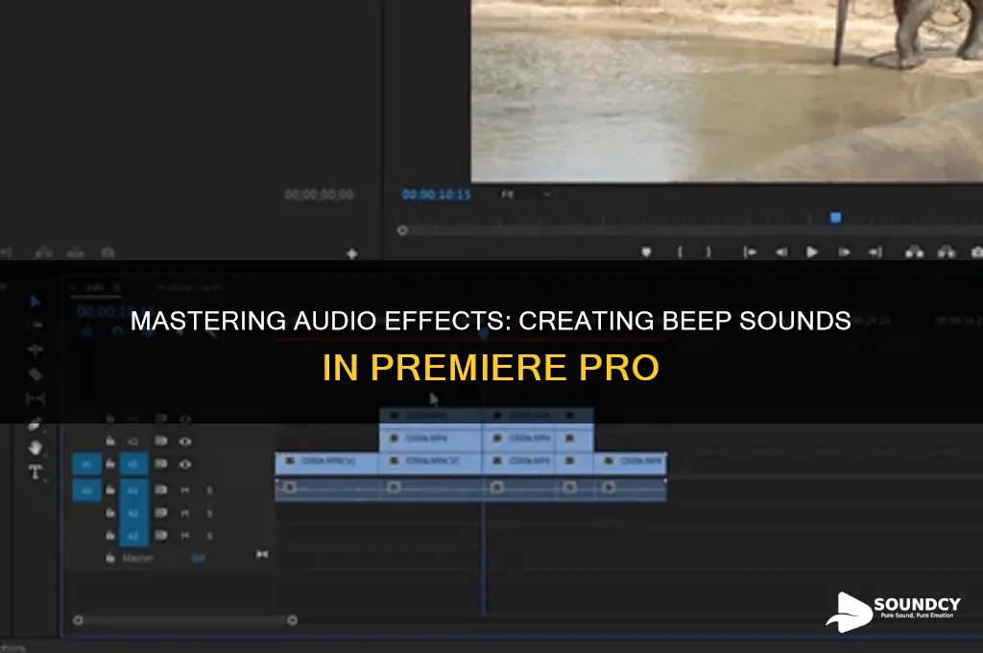Image resolution: width=983 pixels, height=653 pixels.
Task: Select the Track Select Forward tool
Action: tap(36, 325)
